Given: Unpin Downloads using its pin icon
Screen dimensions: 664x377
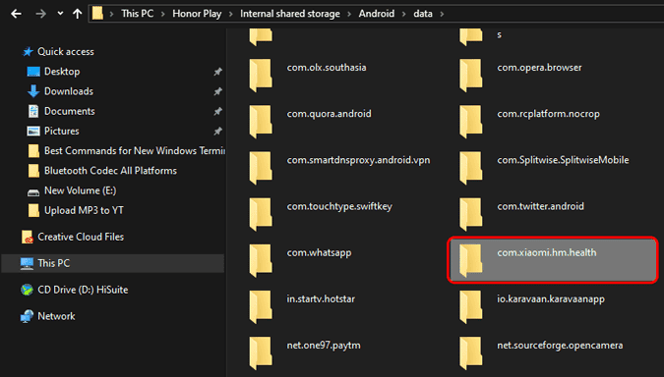Looking at the screenshot, I should 217,91.
